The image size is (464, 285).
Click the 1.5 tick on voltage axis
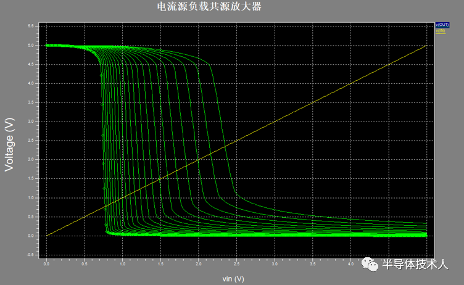[x=31, y=178]
